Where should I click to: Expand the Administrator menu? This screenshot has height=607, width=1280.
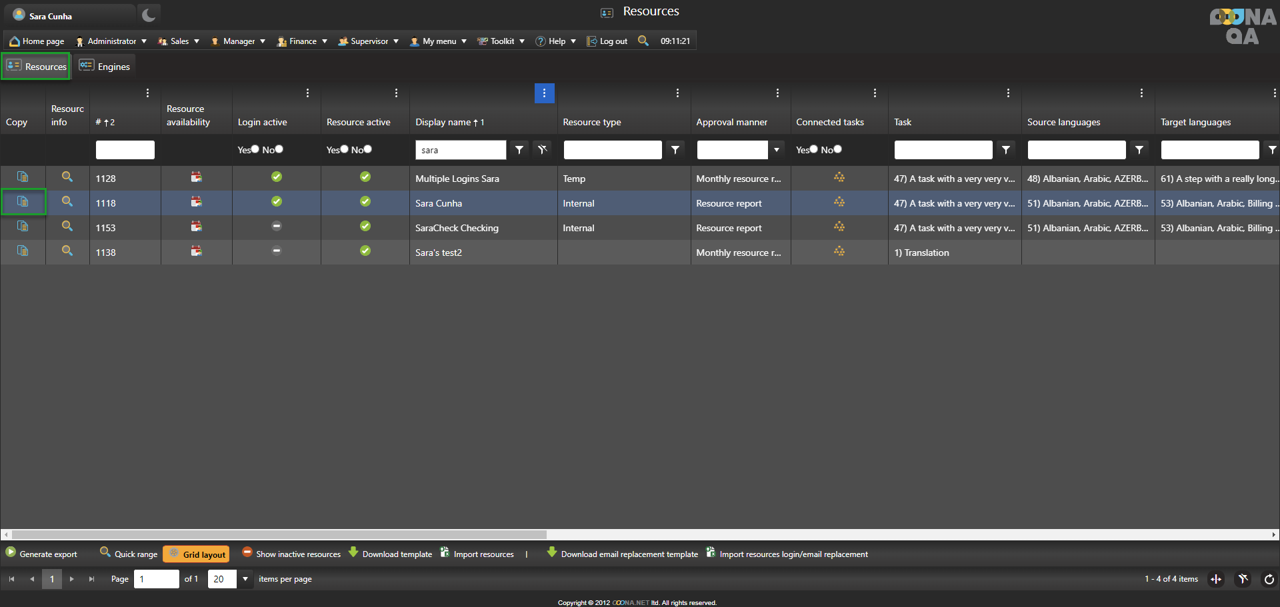[111, 41]
